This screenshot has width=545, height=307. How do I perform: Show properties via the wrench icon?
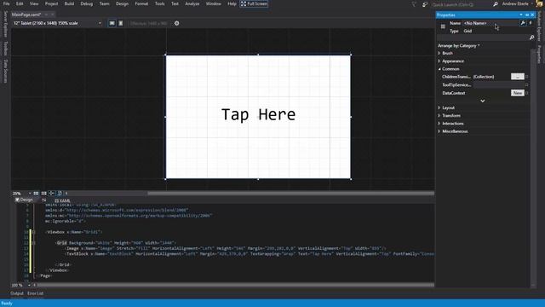[x=522, y=23]
